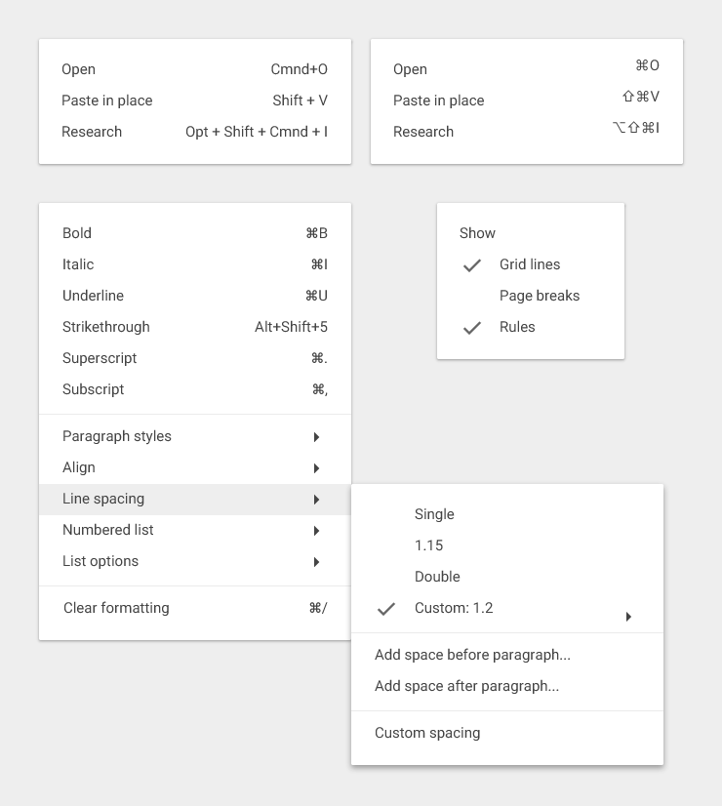Select Double line spacing
Screen dimensions: 722x806
[437, 577]
